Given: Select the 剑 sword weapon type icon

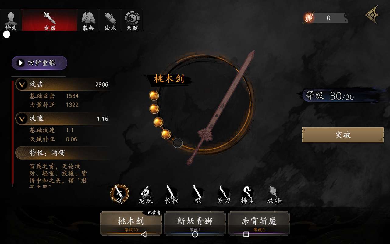Looking at the screenshot, I should click(x=119, y=194).
